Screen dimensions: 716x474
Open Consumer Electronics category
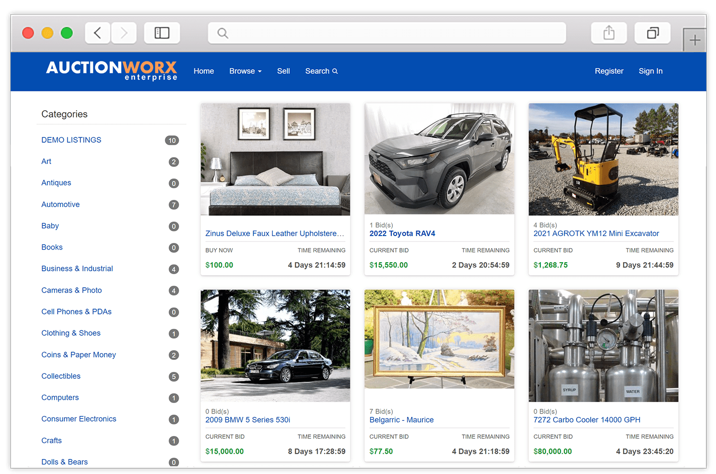(79, 419)
